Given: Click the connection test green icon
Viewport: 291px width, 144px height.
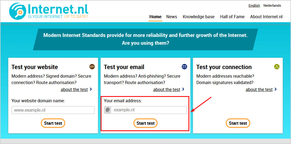Looking at the screenshot, I should click(x=277, y=67).
